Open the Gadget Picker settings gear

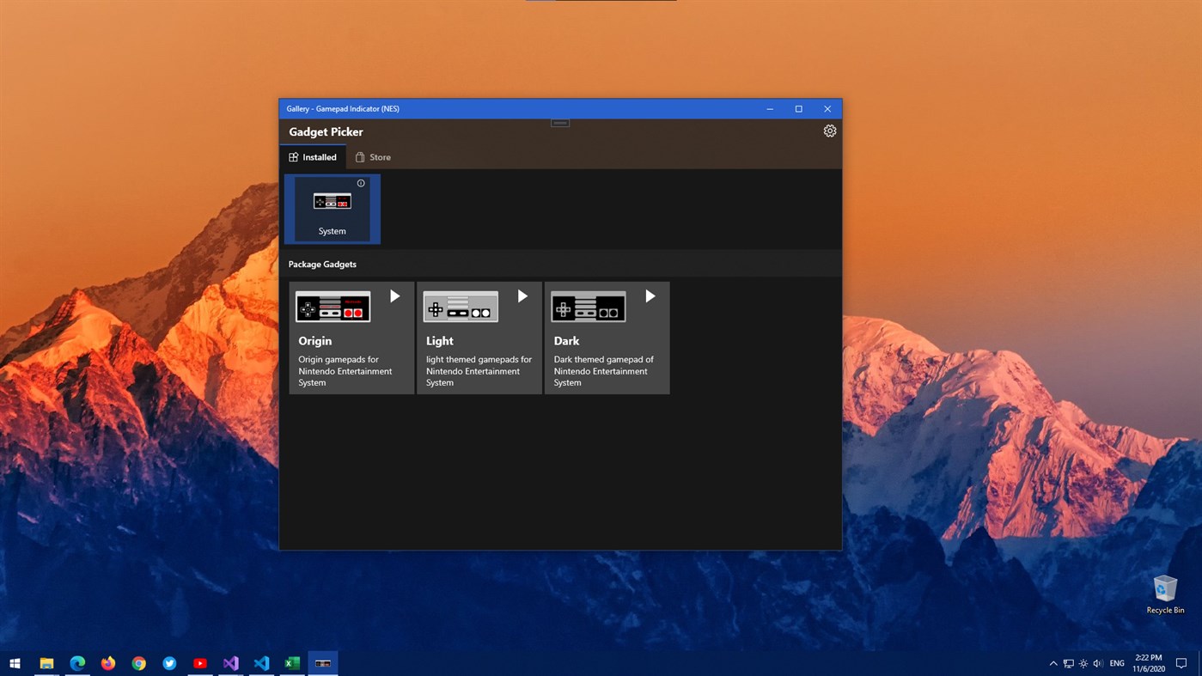click(829, 131)
